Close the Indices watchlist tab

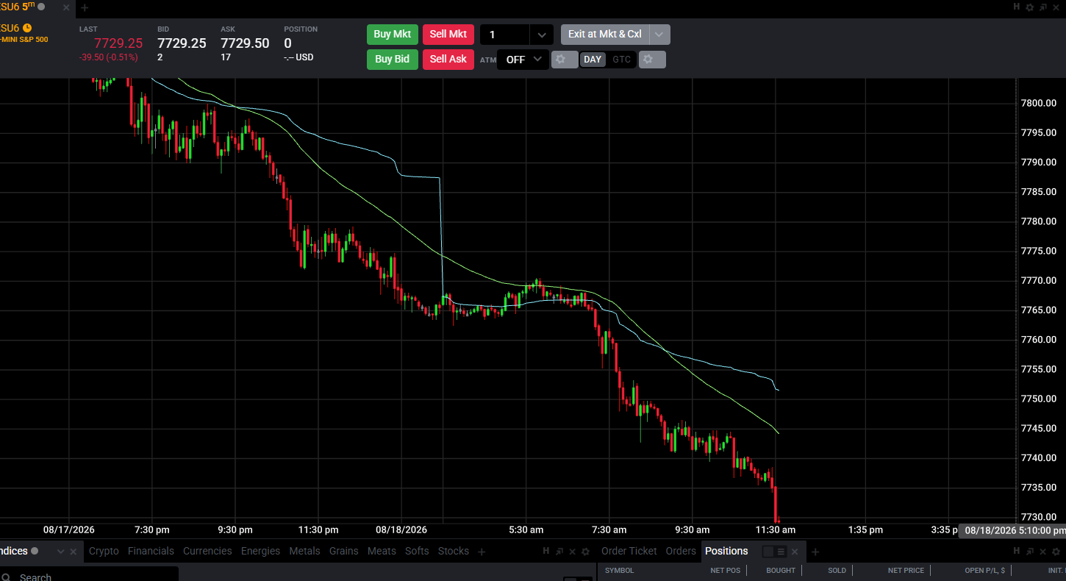[x=73, y=552]
